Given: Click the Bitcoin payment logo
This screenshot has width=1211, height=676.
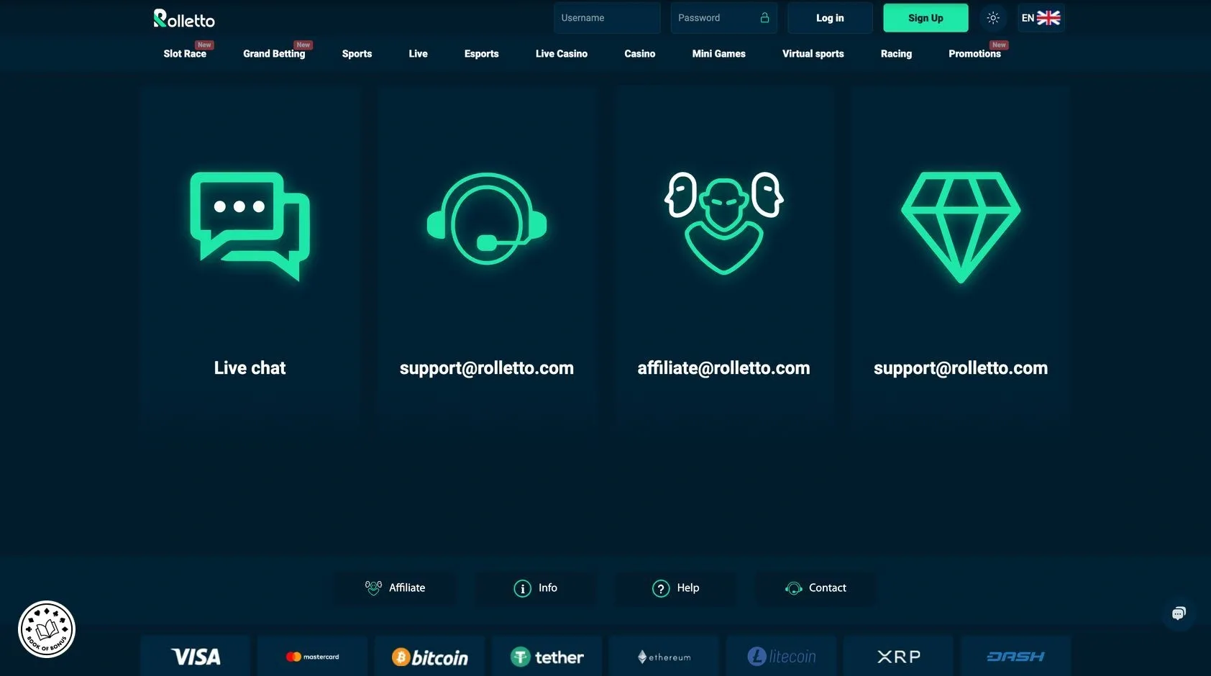Looking at the screenshot, I should coord(430,657).
